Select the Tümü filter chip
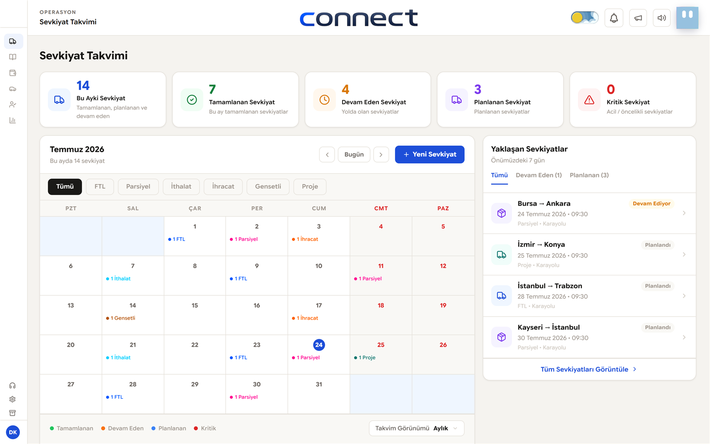 (x=65, y=186)
